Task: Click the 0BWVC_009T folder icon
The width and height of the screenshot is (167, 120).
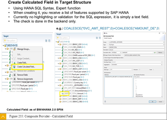Action: (60, 99)
